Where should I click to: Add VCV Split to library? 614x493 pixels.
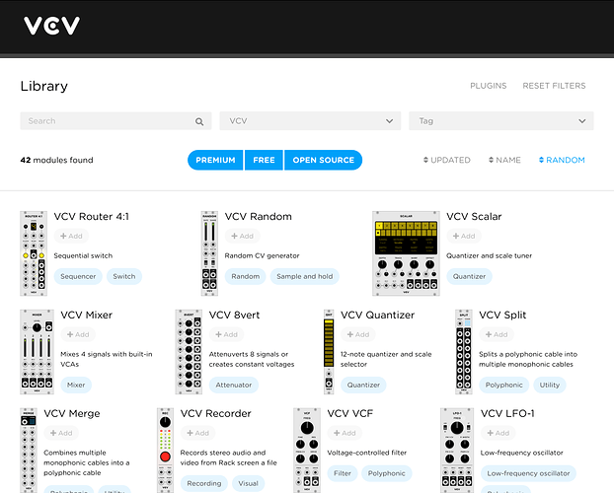coord(497,334)
